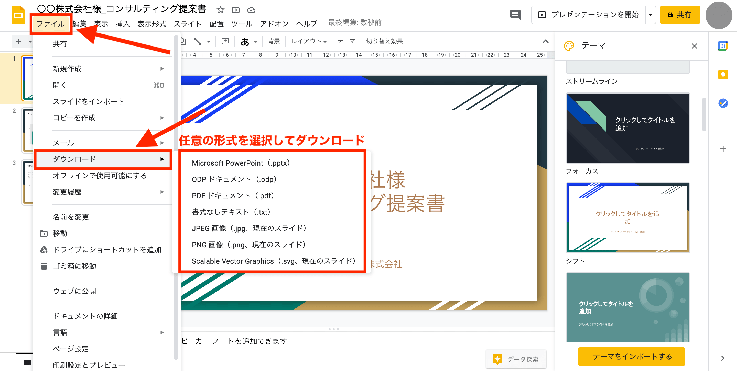Expand the 新規作成 submenu
737x371 pixels.
click(162, 69)
